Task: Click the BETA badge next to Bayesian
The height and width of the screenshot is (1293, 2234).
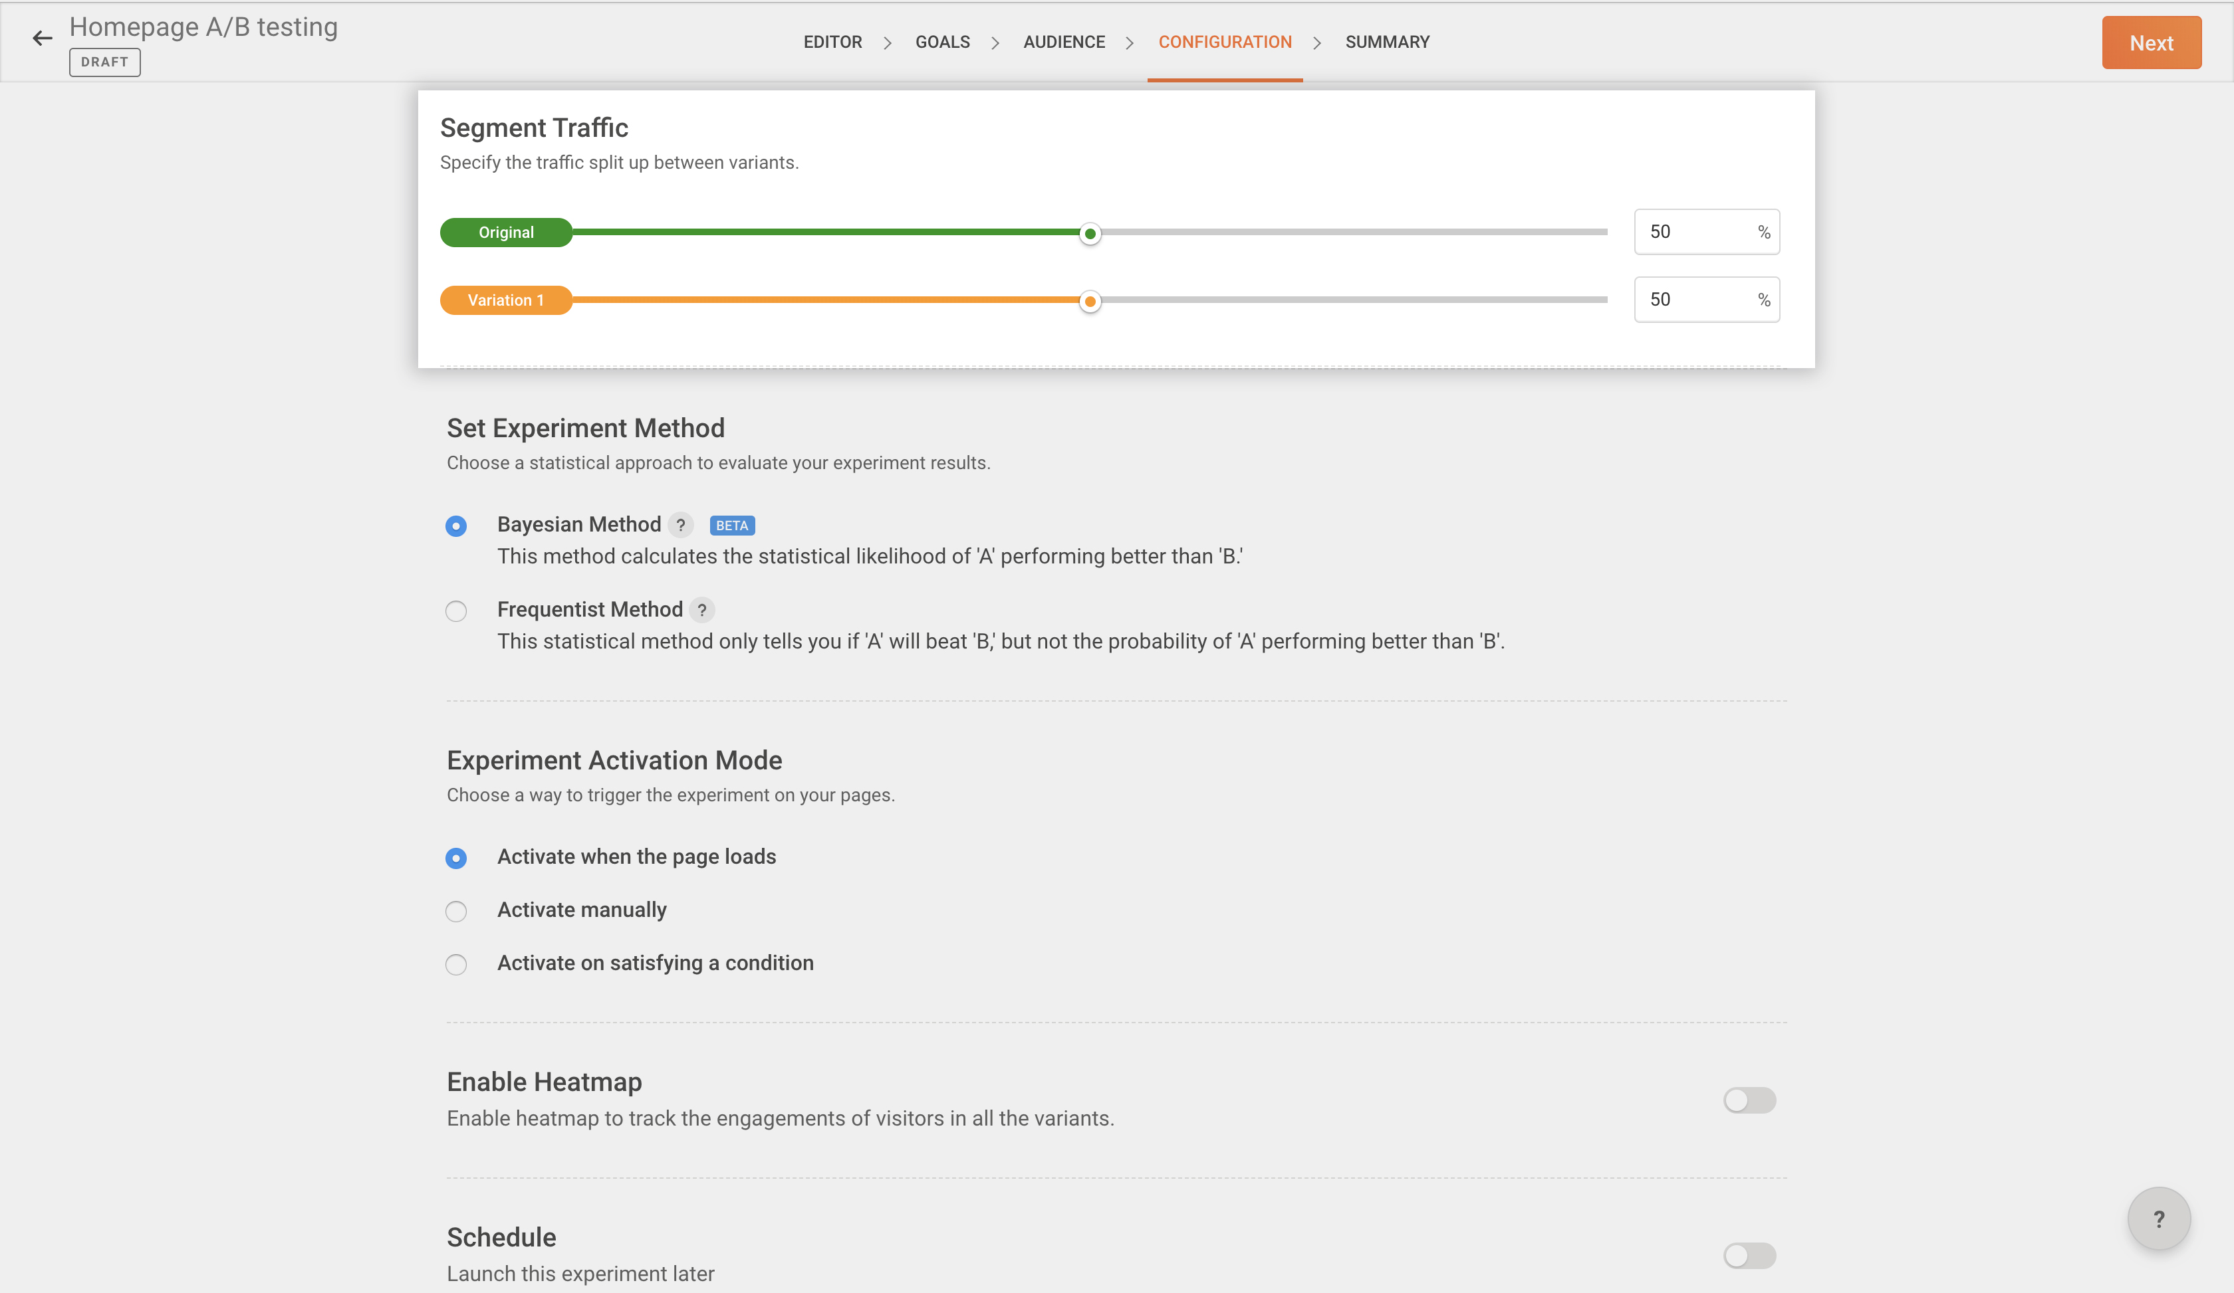Action: (731, 525)
